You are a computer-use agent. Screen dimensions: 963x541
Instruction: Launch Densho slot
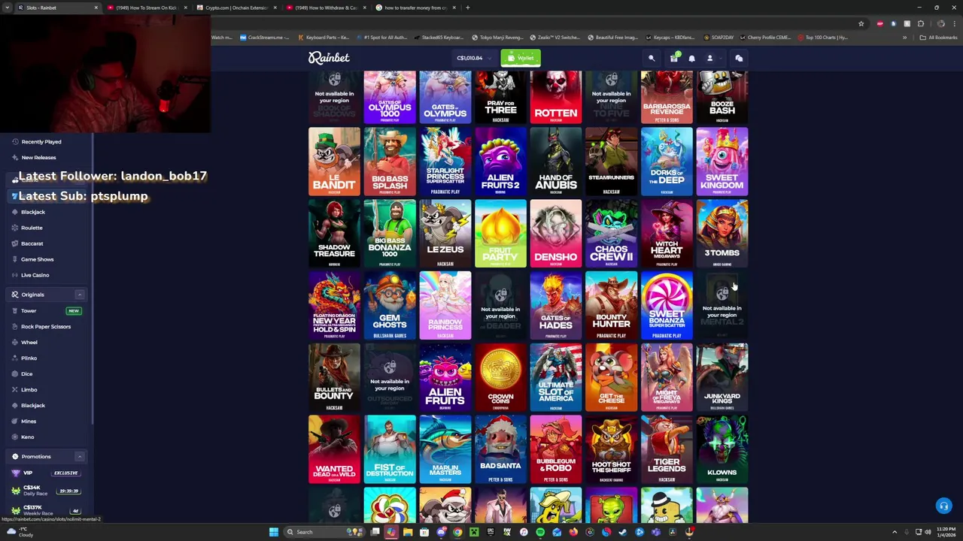(x=556, y=234)
